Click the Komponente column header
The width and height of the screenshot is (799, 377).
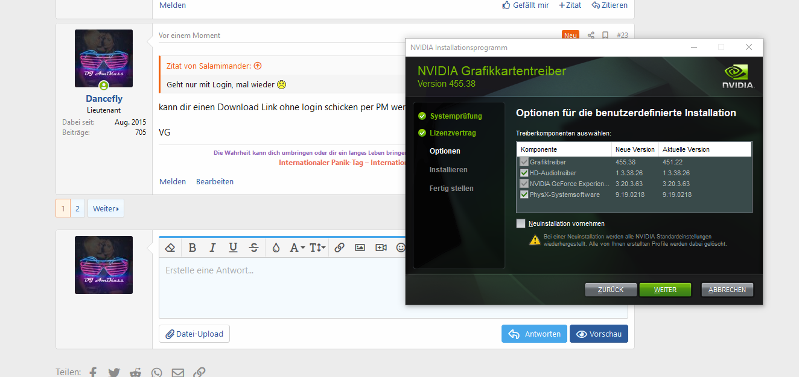[564, 149]
